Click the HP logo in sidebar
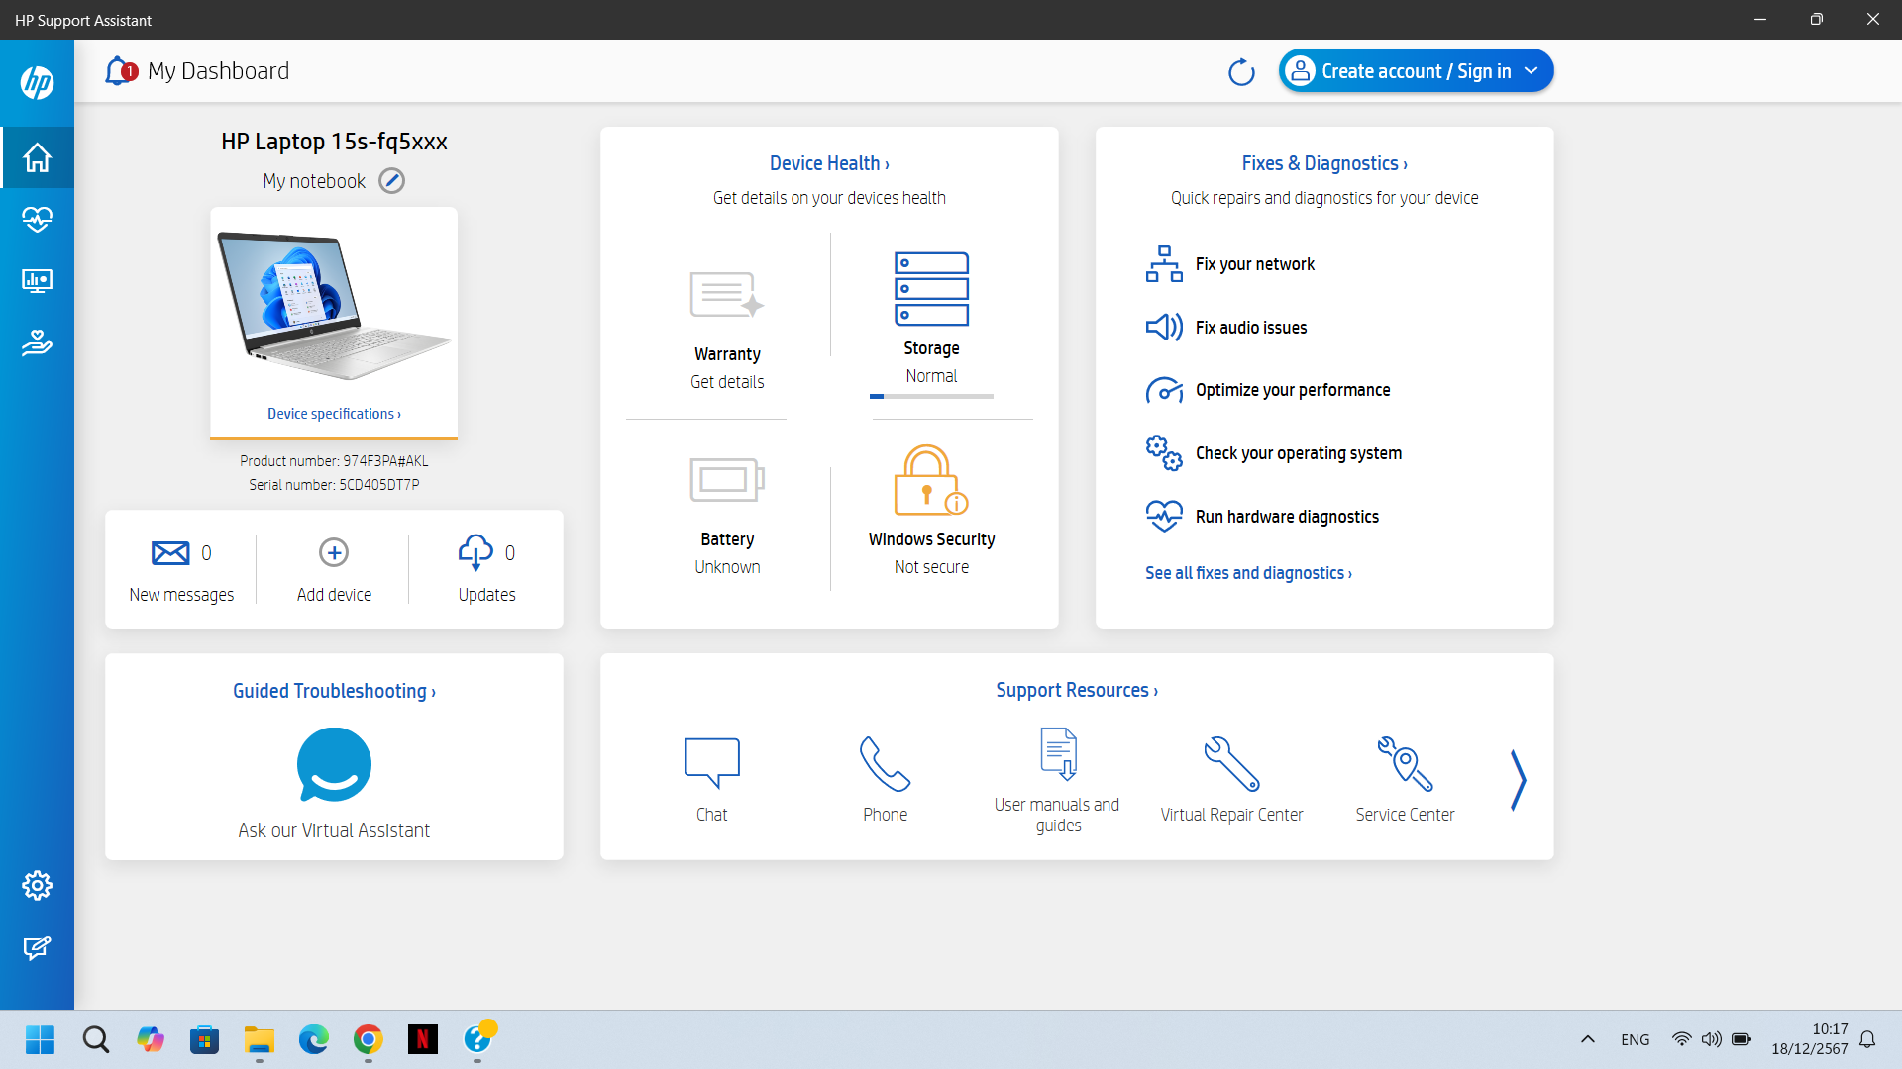The width and height of the screenshot is (1902, 1069). point(37,83)
